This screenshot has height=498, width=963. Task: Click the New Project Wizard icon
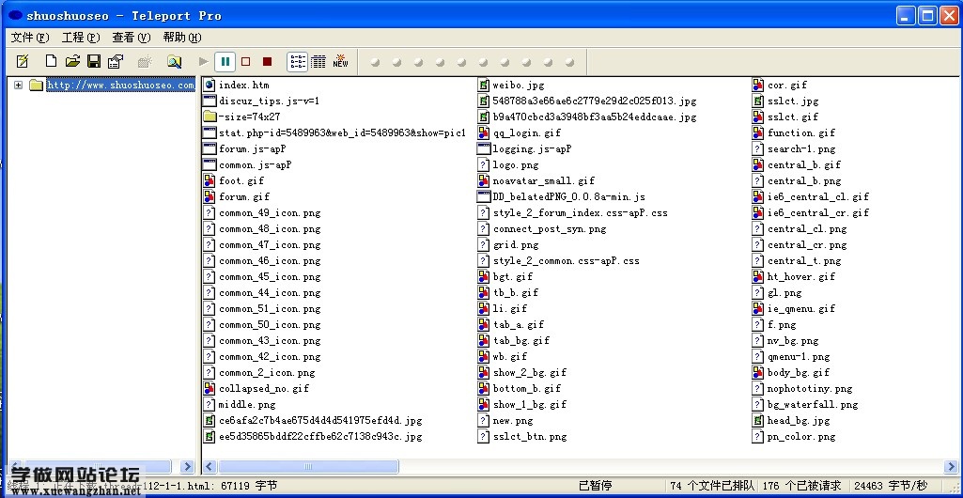23,62
